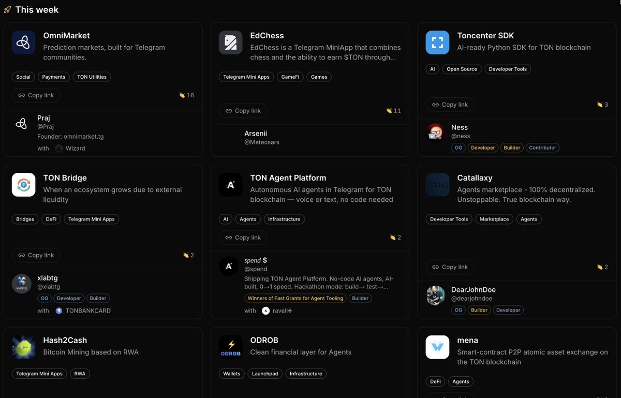Click the TONBANKCARD collaborator icon

[x=59, y=311]
